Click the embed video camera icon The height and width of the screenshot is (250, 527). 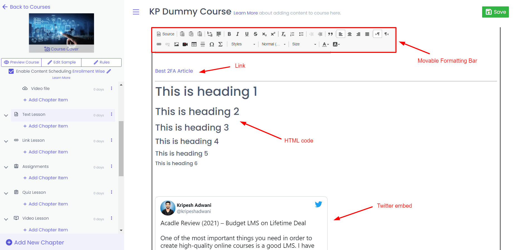(x=185, y=44)
